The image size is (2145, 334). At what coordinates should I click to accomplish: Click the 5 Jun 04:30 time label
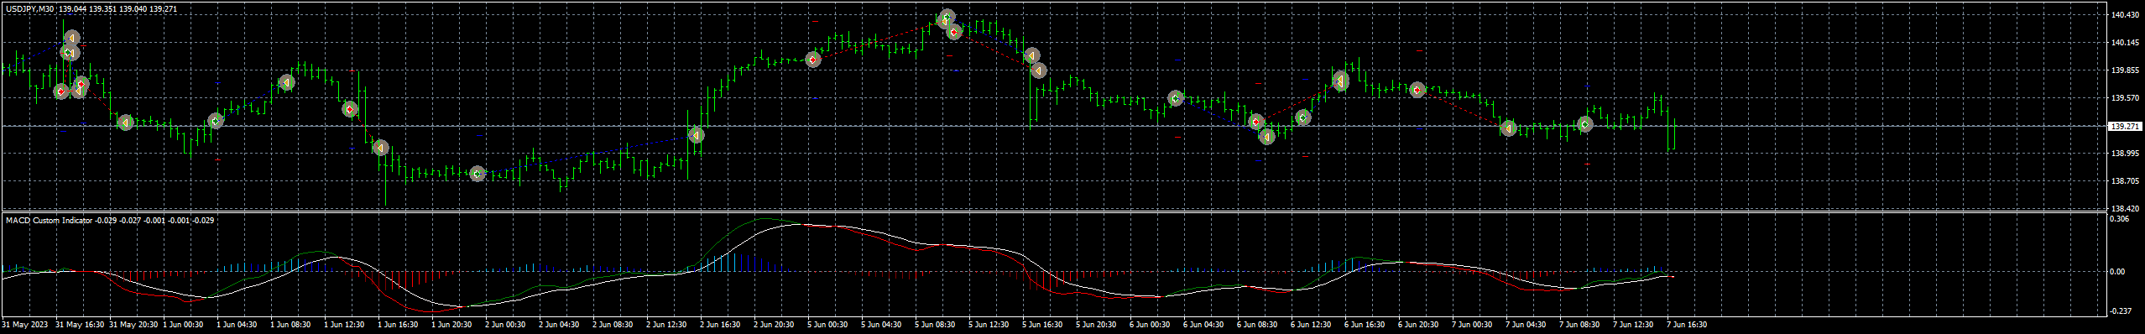[881, 324]
